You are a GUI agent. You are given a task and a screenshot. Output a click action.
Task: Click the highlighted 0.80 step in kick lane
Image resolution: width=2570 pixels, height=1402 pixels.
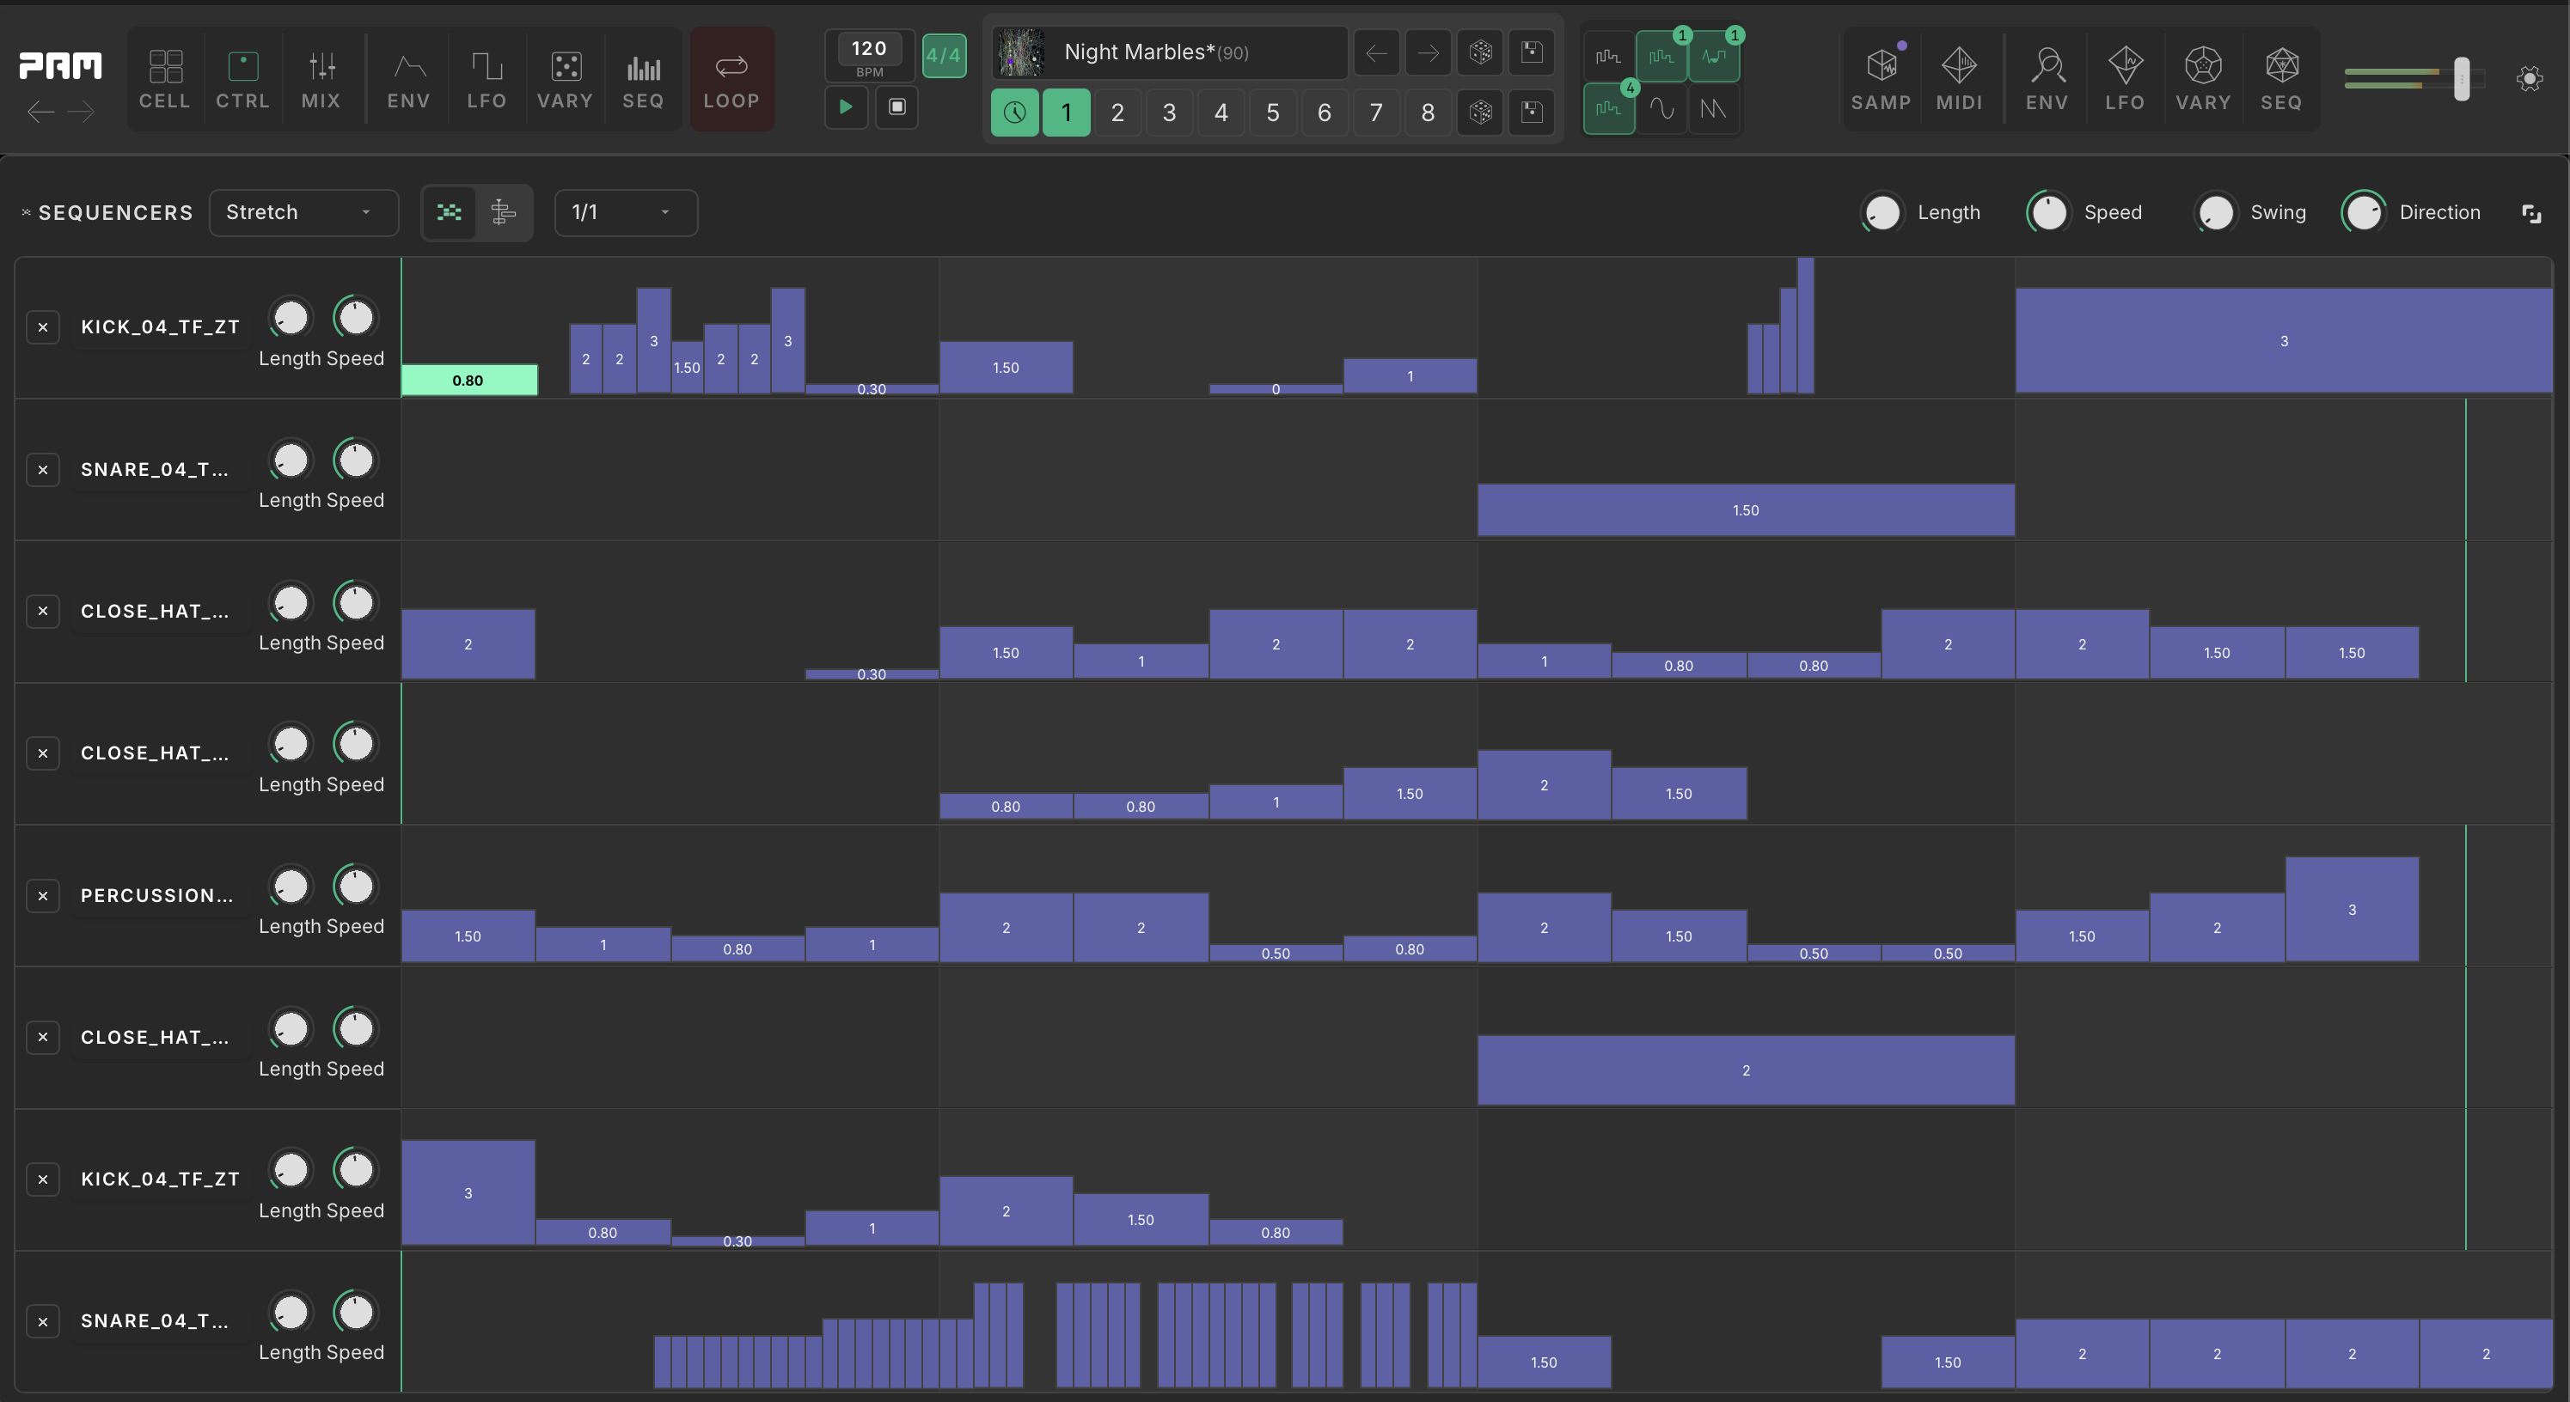click(x=469, y=380)
